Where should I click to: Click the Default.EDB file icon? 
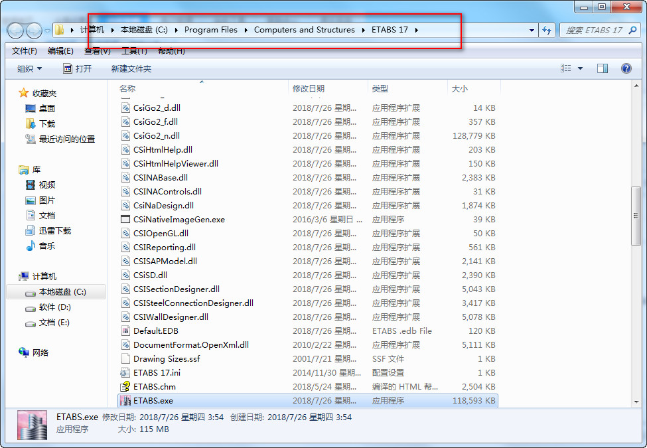tap(125, 331)
